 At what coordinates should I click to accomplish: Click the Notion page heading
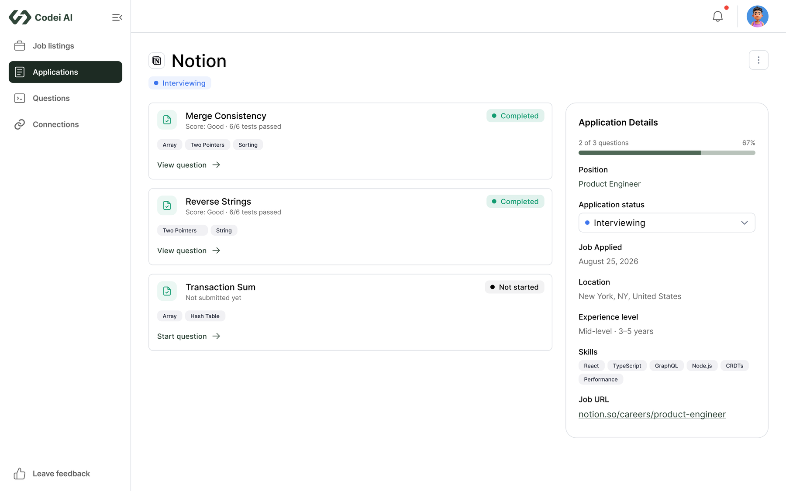point(199,61)
